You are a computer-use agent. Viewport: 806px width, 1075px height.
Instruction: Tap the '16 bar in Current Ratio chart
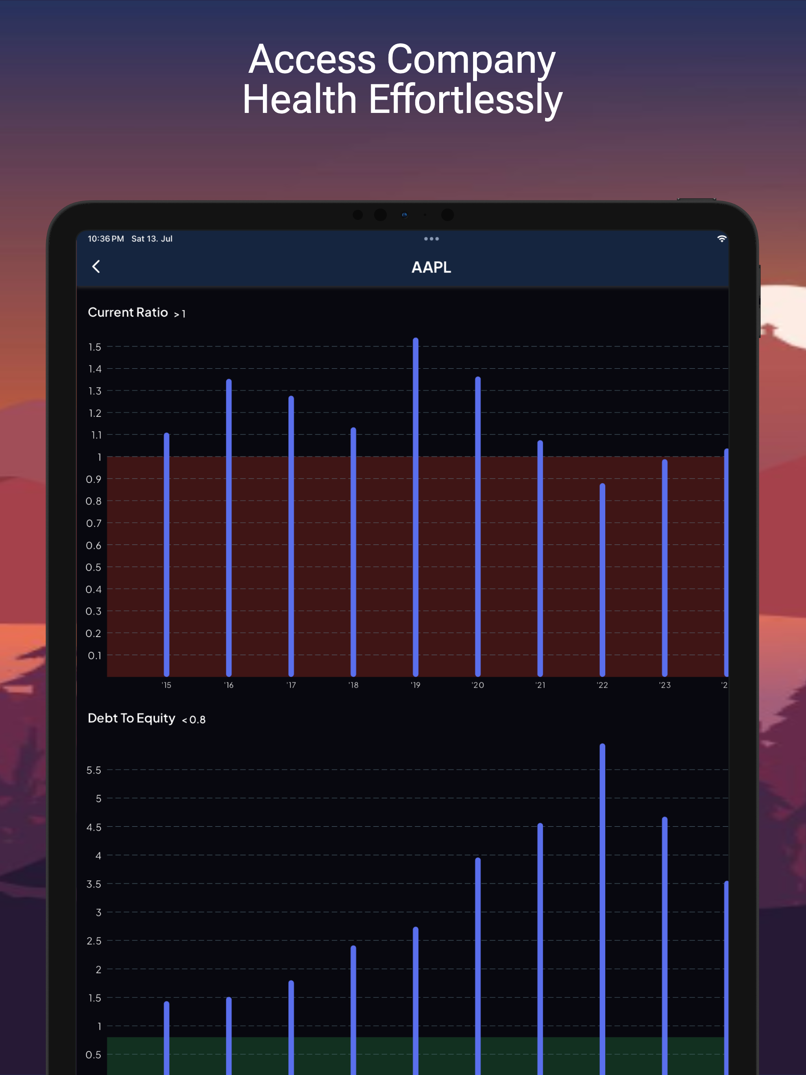click(x=229, y=528)
